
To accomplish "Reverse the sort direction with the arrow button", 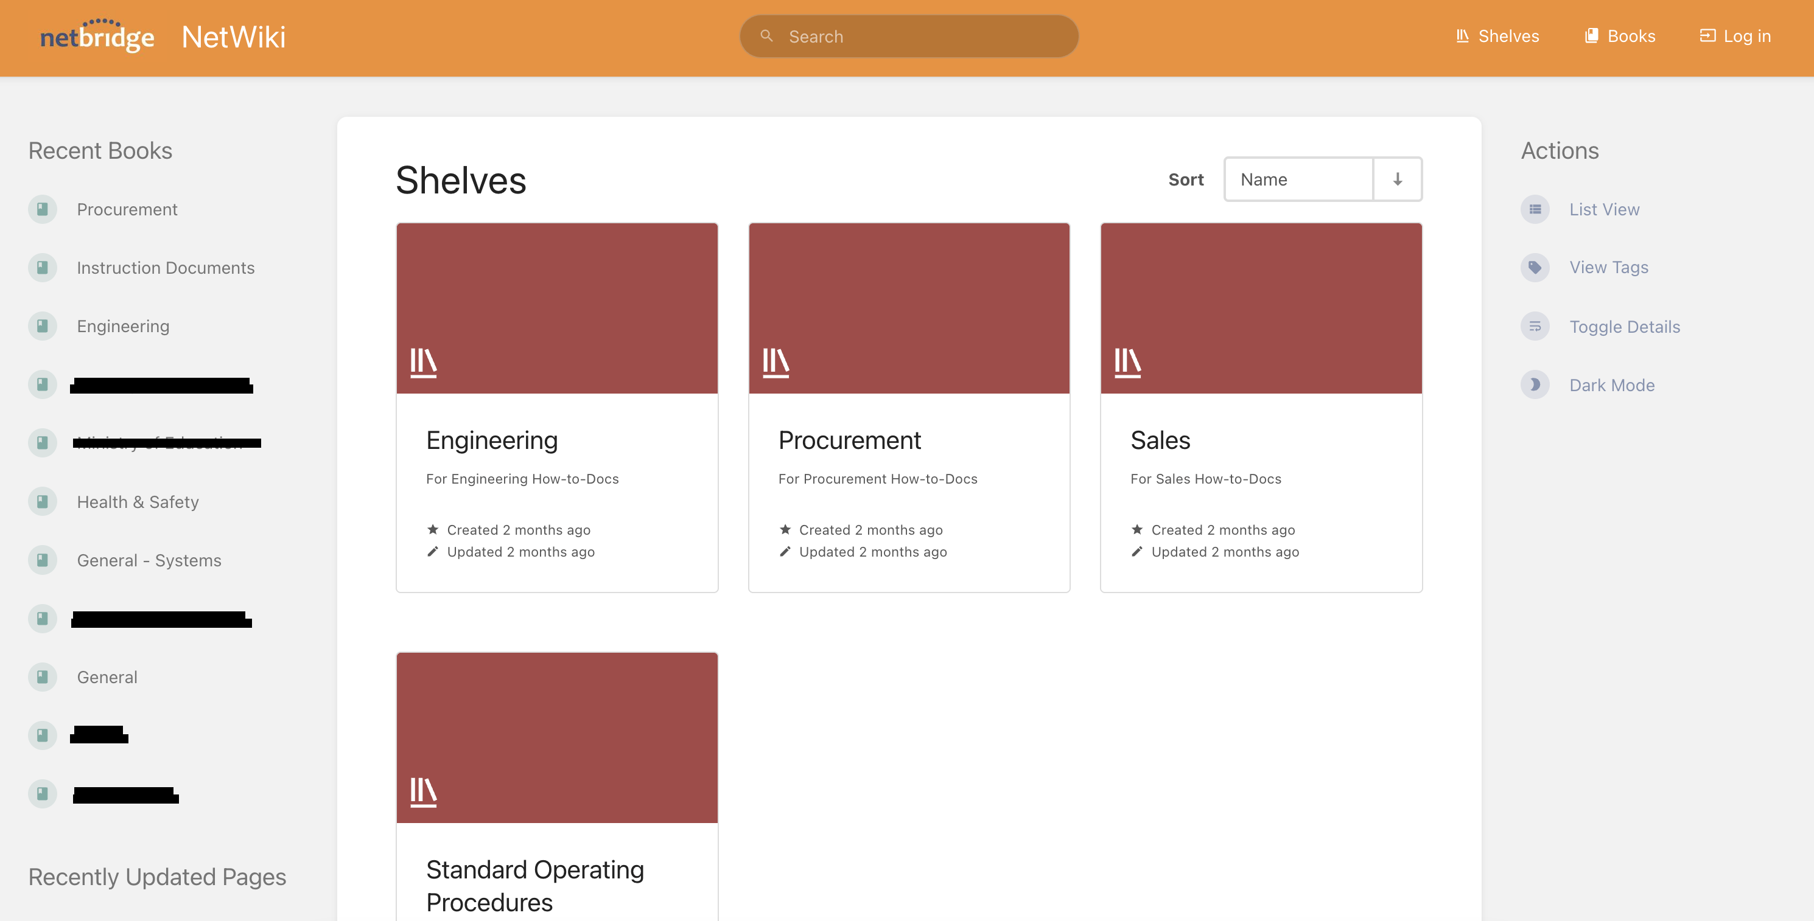I will [1396, 179].
